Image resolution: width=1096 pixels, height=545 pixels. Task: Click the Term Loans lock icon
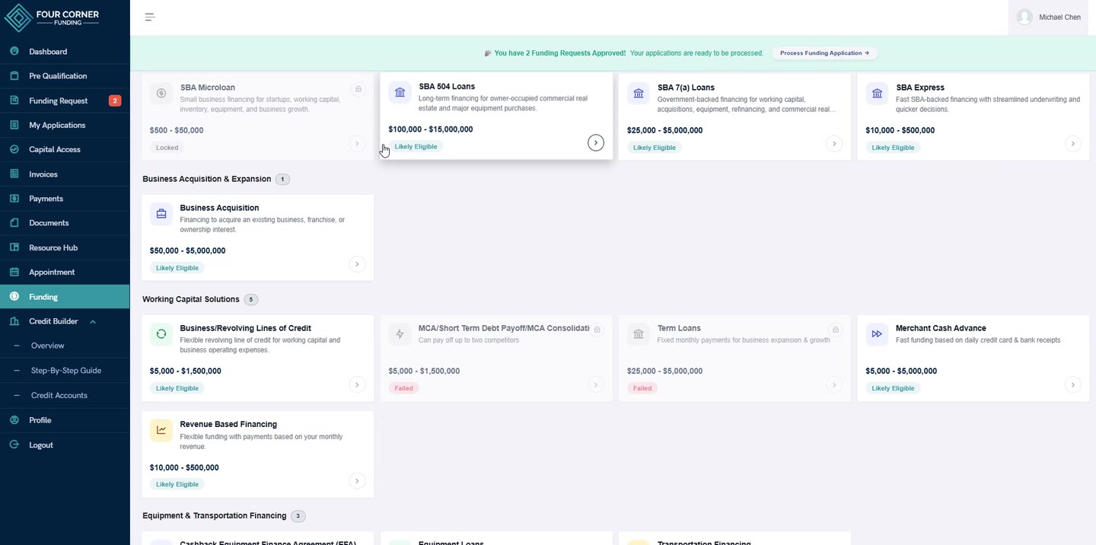point(836,330)
